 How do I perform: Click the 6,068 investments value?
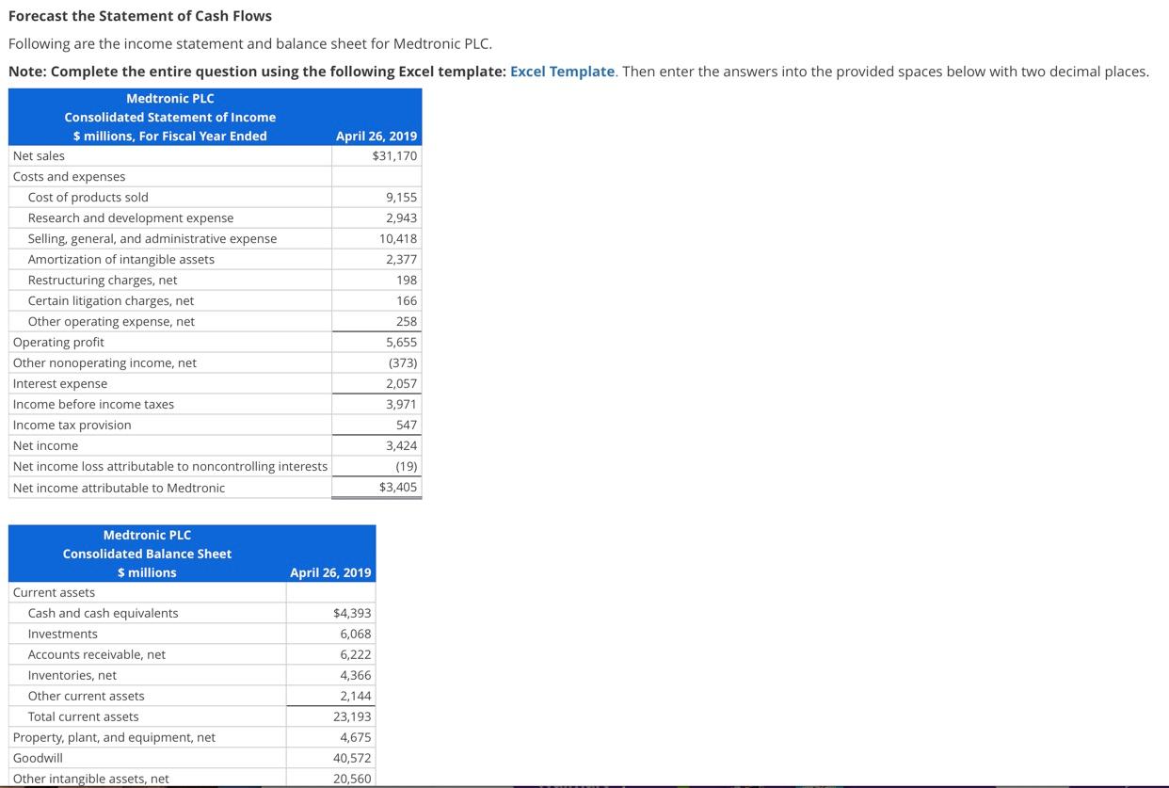point(356,635)
